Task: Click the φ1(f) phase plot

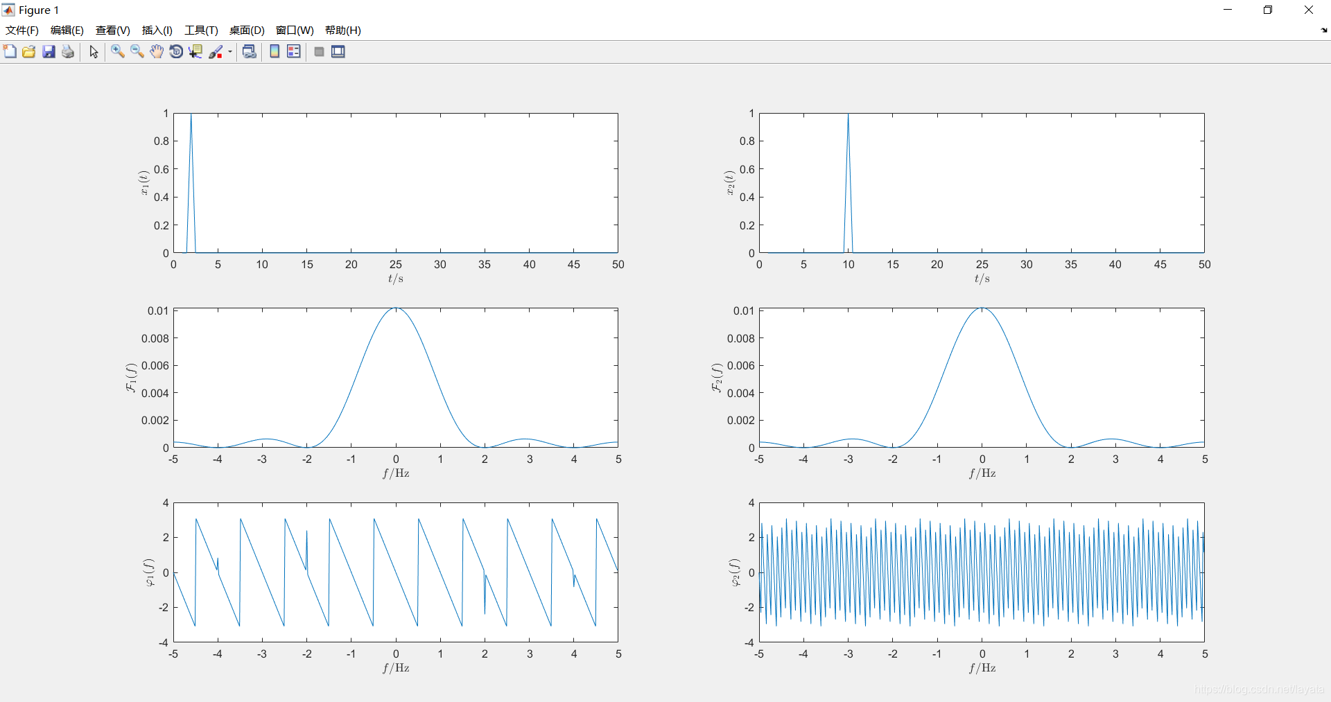Action: tap(396, 572)
